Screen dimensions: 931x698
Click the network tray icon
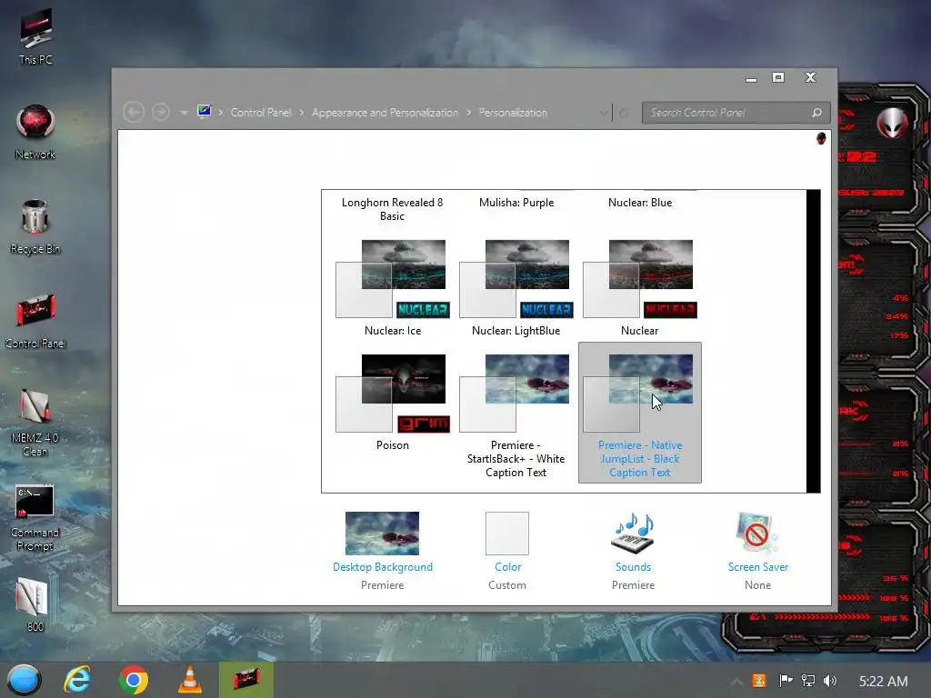click(808, 681)
